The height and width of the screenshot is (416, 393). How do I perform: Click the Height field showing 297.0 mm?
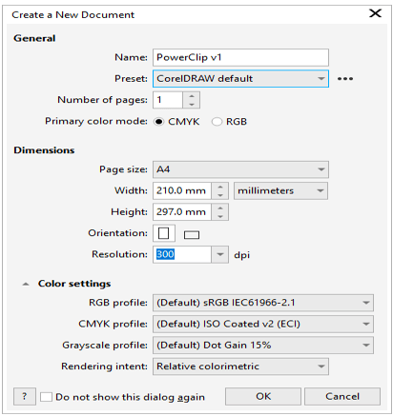tap(182, 212)
